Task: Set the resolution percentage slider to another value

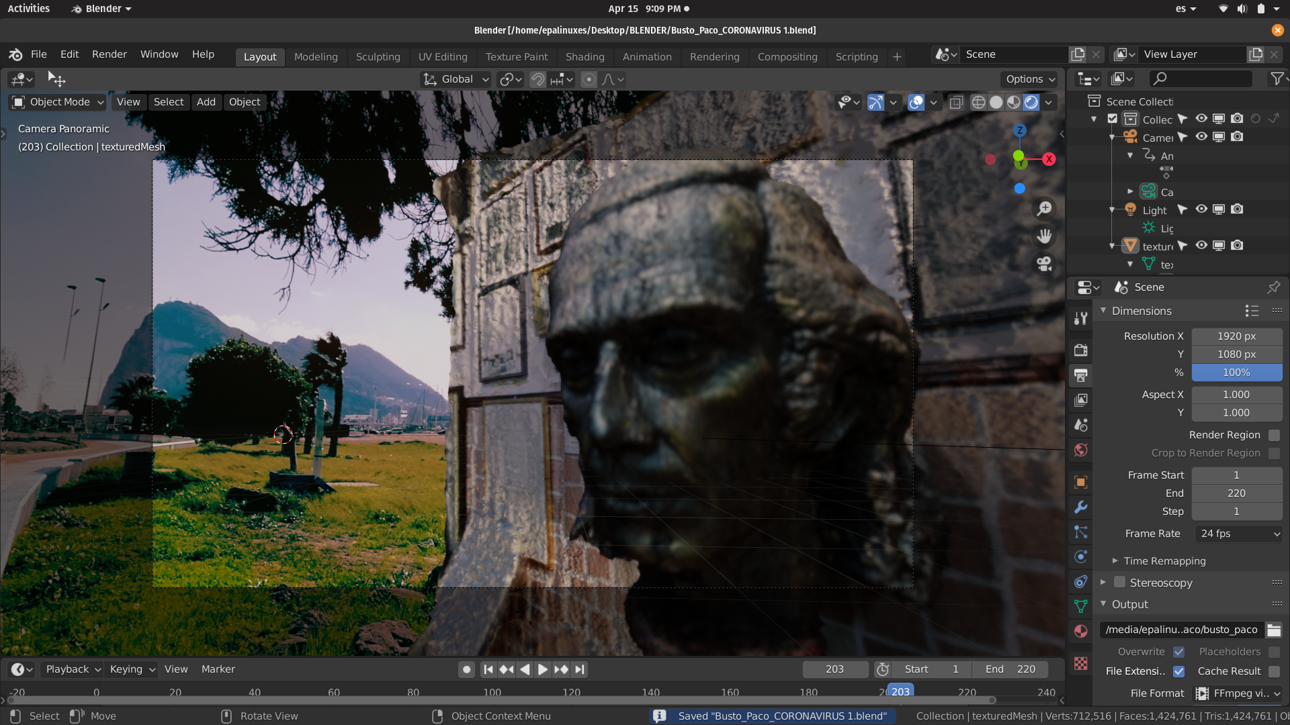Action: [x=1237, y=373]
